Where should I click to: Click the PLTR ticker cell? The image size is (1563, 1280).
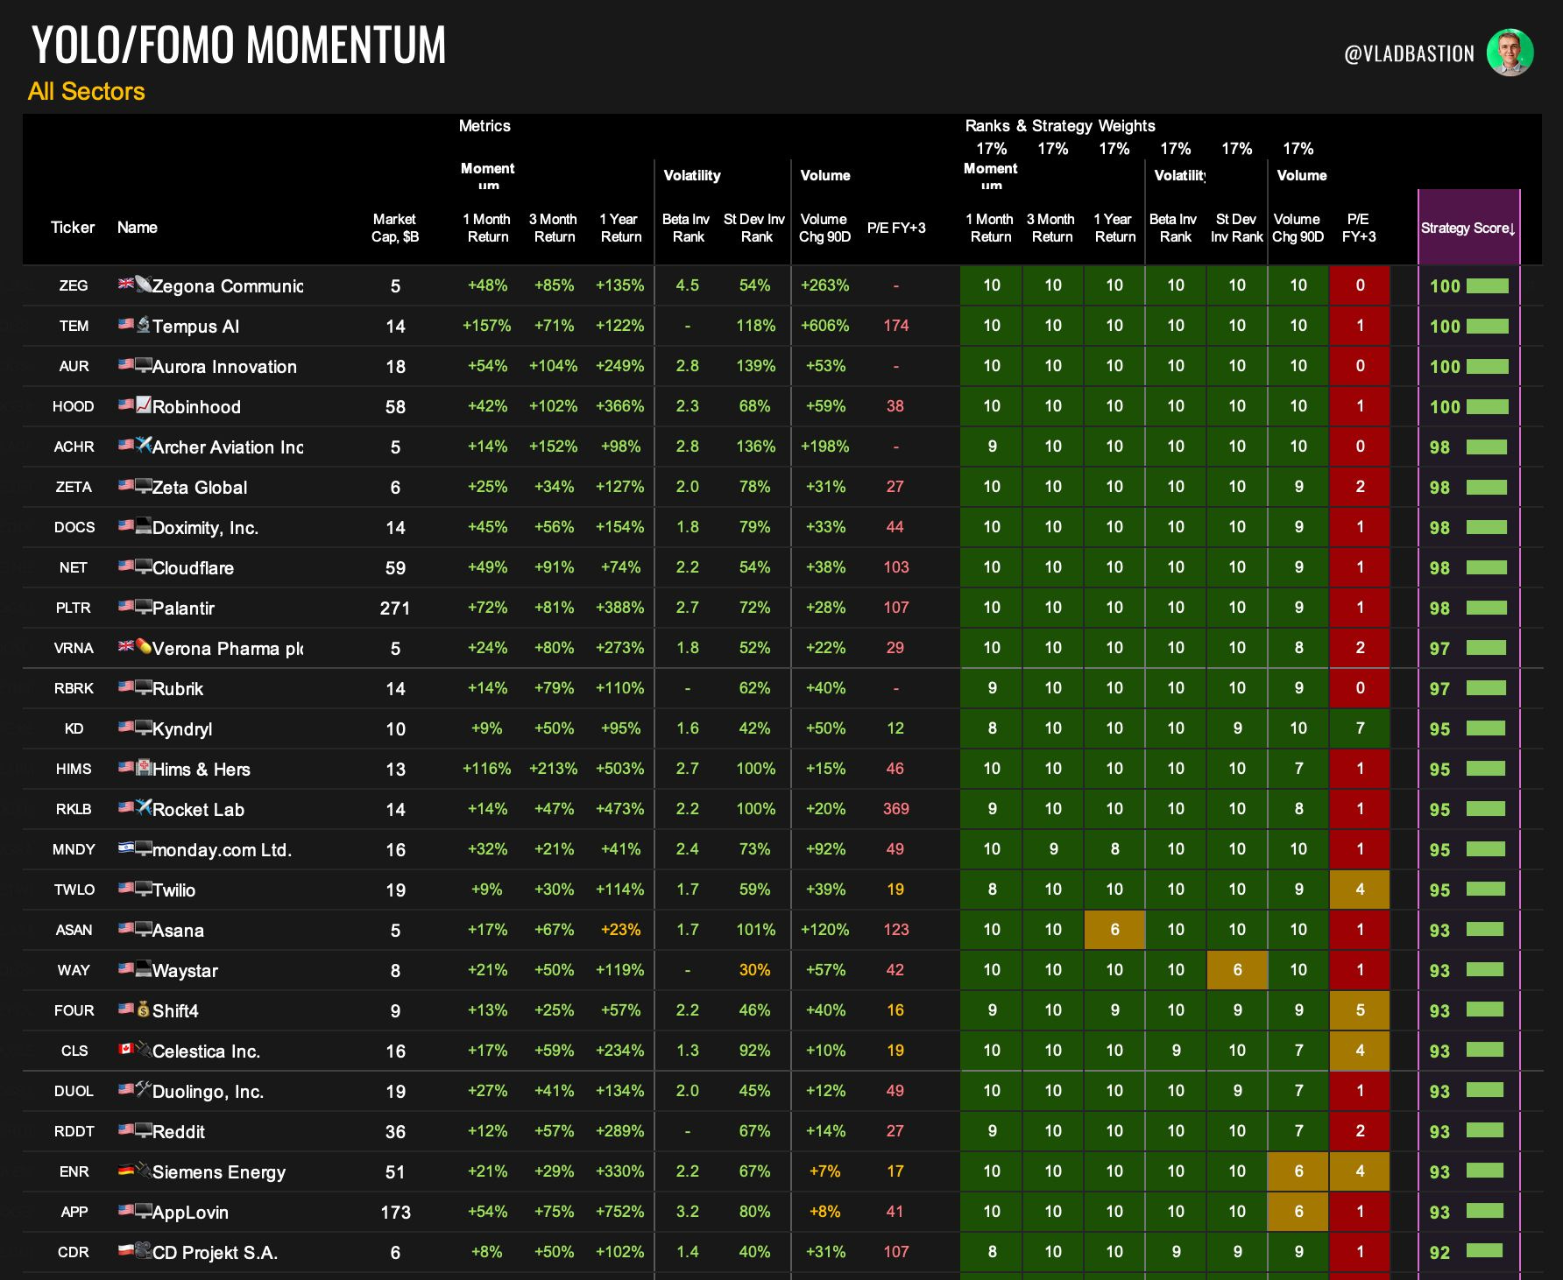74,608
